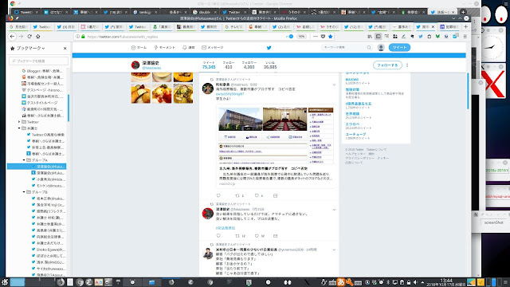Toggle the sidebar button in Firefox toolbar
This screenshot has width=510, height=287.
[378, 37]
